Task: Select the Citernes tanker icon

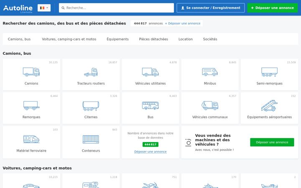Action: (x=91, y=106)
